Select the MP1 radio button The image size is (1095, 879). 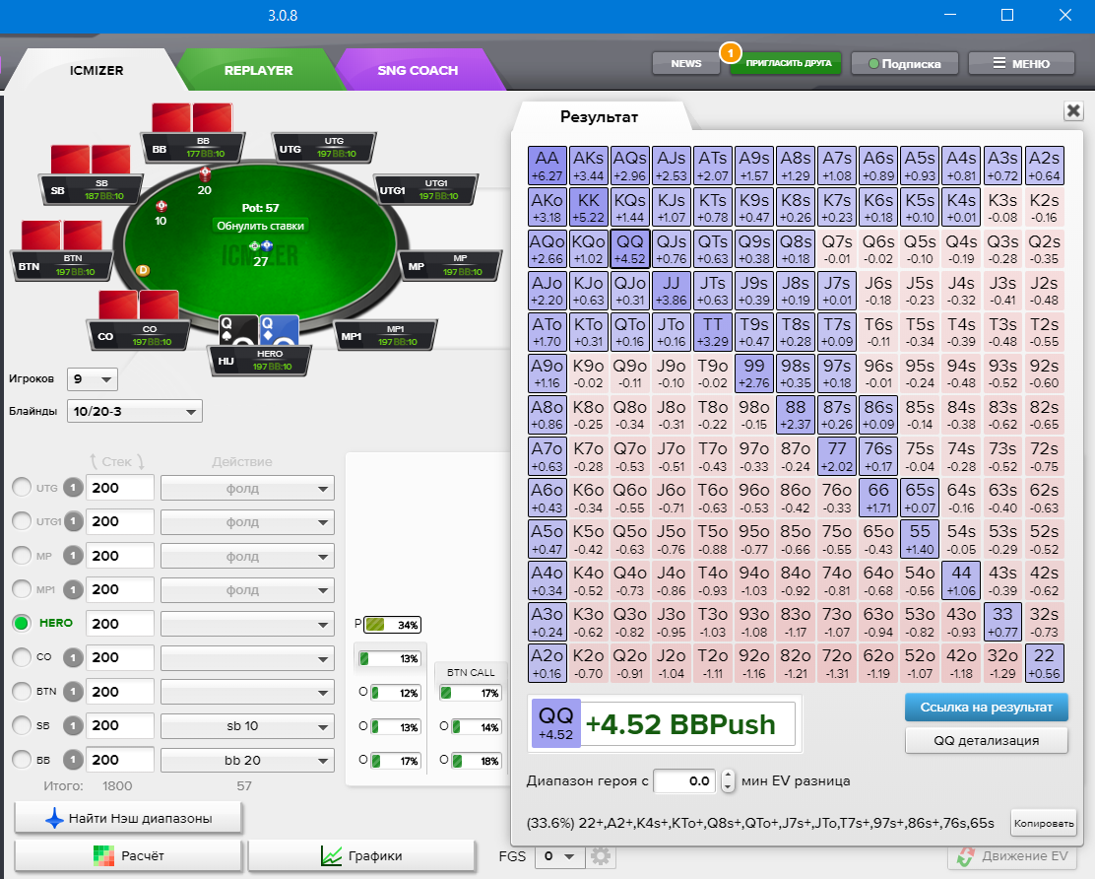22,589
